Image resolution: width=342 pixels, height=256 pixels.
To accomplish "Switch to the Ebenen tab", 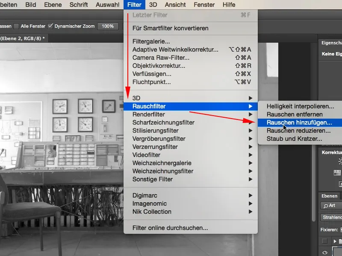I will [329, 196].
